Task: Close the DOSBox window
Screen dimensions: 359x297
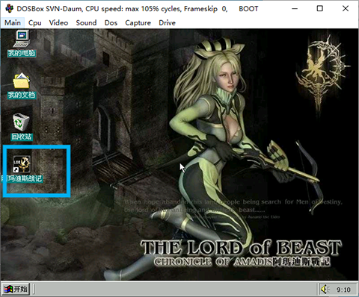Action: (x=346, y=9)
